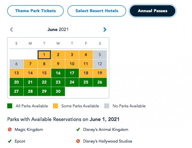
Task: Click the Magic Kingdom unavailable icon
Action: coord(10,130)
